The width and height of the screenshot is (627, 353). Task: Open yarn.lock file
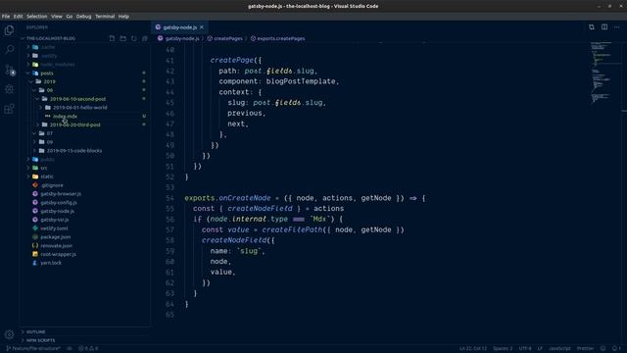click(51, 263)
